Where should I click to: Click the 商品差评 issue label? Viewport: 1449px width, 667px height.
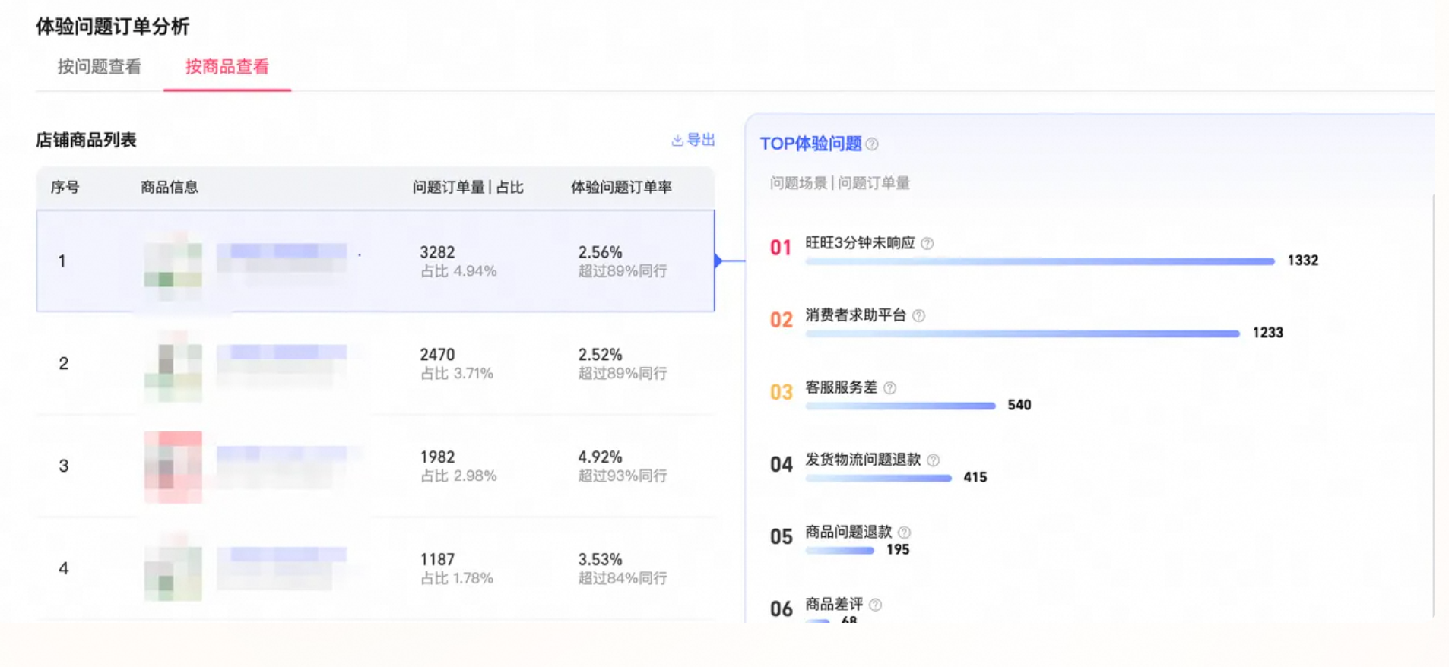834,605
